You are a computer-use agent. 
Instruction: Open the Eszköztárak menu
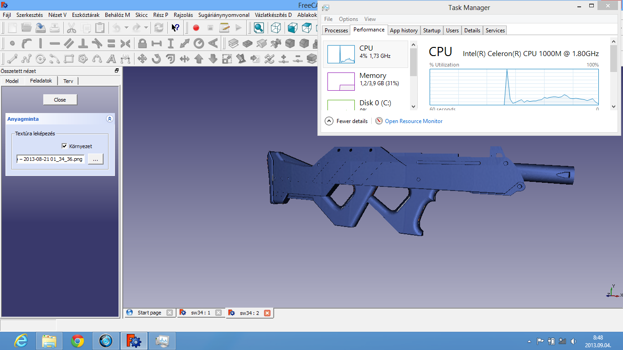tap(86, 15)
